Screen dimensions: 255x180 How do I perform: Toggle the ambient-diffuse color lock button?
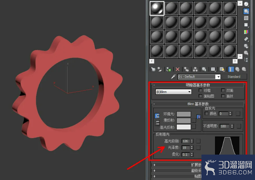[157, 116]
